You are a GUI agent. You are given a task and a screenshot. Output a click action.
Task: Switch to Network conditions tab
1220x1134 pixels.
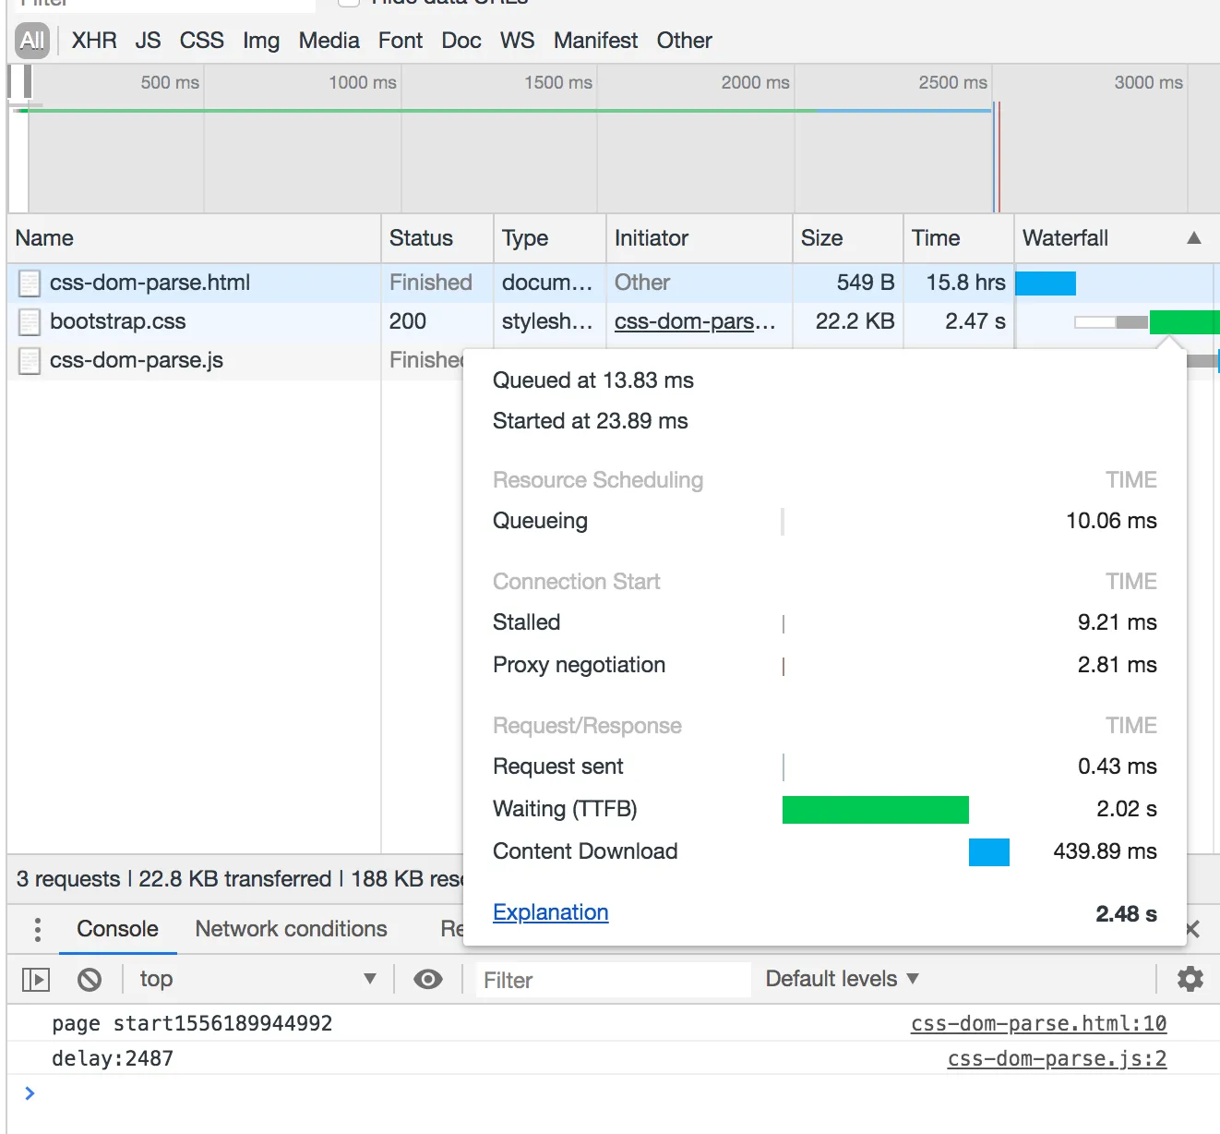[x=291, y=929]
